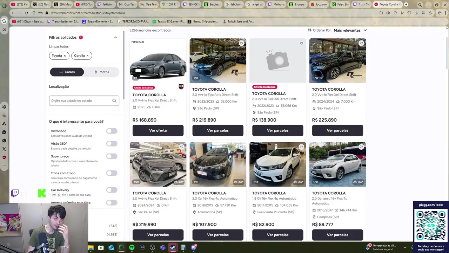Click the browser tab search magnifier icon
Screen dimensions: 449x253
point(420,5)
